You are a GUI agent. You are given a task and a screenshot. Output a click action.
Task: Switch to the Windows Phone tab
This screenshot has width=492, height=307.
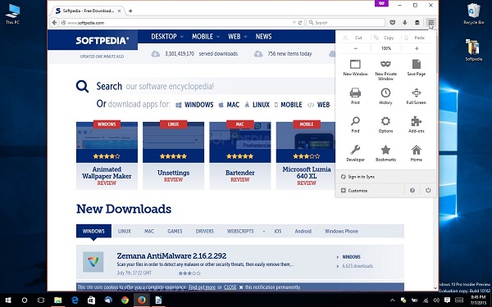[341, 231]
